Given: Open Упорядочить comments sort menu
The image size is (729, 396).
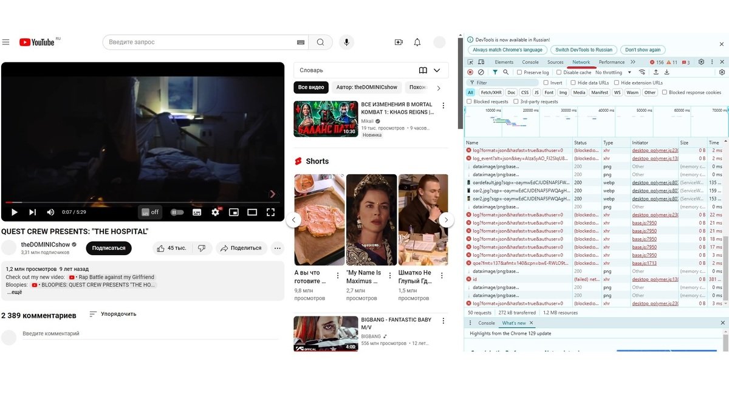Looking at the screenshot, I should pos(112,314).
